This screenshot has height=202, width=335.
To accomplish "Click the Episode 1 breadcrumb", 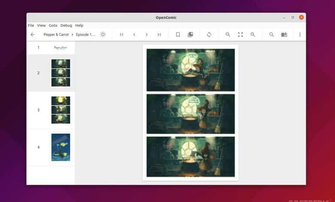I will pyautogui.click(x=85, y=35).
